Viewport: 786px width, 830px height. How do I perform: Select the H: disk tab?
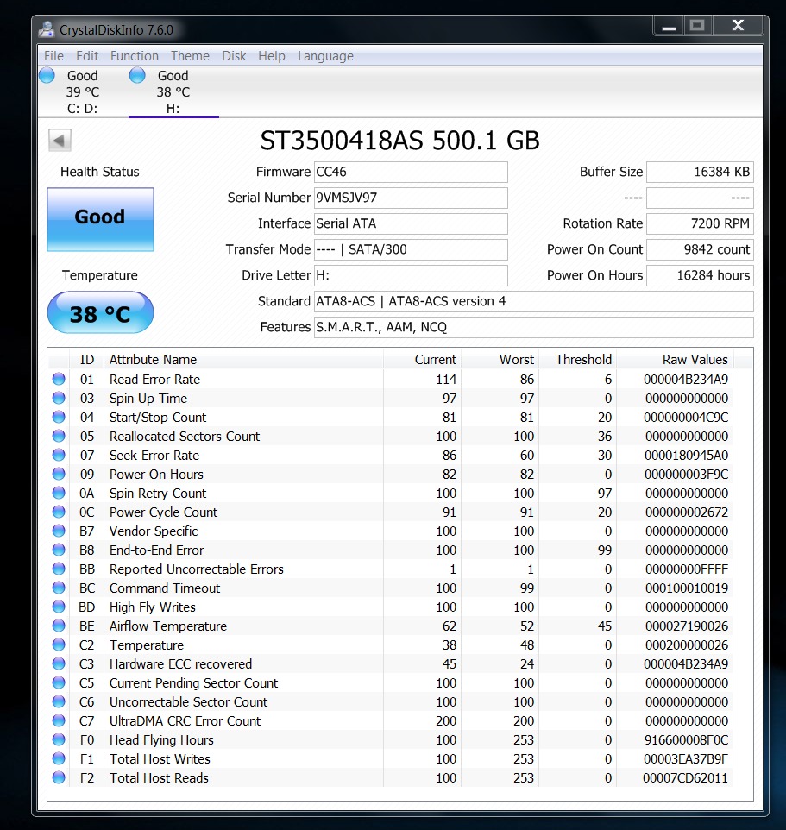pos(173,92)
